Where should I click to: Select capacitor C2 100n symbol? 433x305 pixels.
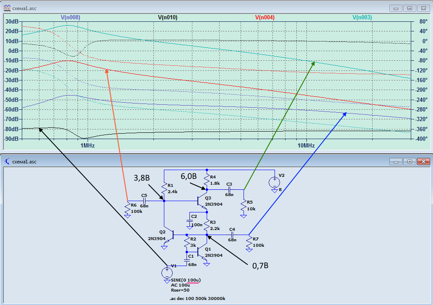(x=190, y=221)
